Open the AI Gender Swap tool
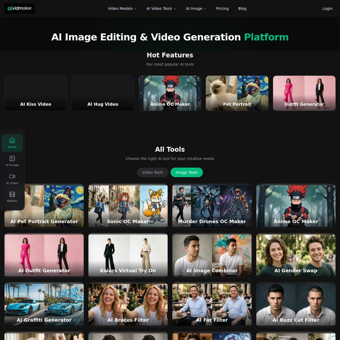340x340 pixels. 296,255
